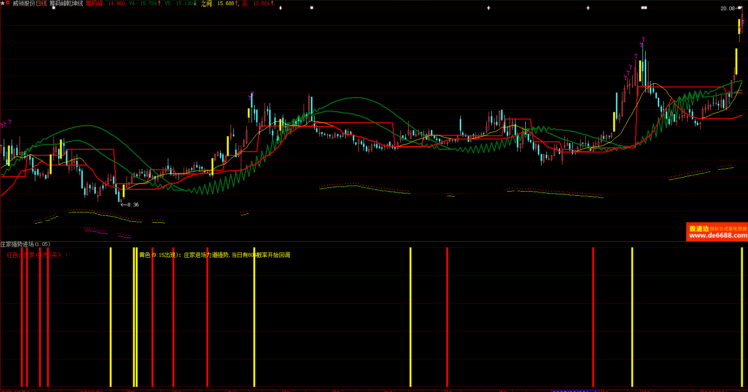Click the red gear icon at top left

8,3
